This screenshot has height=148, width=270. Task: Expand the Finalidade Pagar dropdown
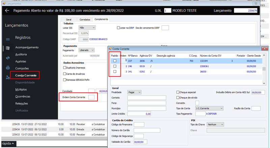[x=134, y=92]
